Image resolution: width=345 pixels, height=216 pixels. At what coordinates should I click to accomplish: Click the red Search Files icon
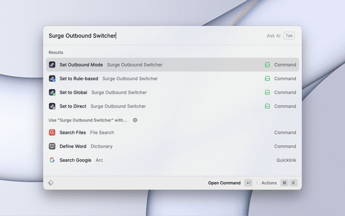(x=52, y=132)
